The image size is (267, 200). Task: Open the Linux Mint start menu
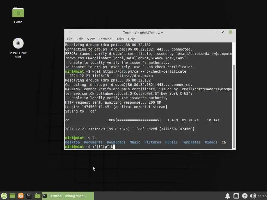coord(4,196)
